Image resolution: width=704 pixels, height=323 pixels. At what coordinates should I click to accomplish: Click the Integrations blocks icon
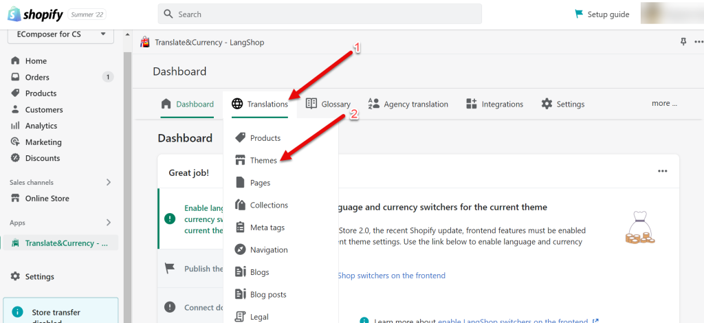pos(472,104)
